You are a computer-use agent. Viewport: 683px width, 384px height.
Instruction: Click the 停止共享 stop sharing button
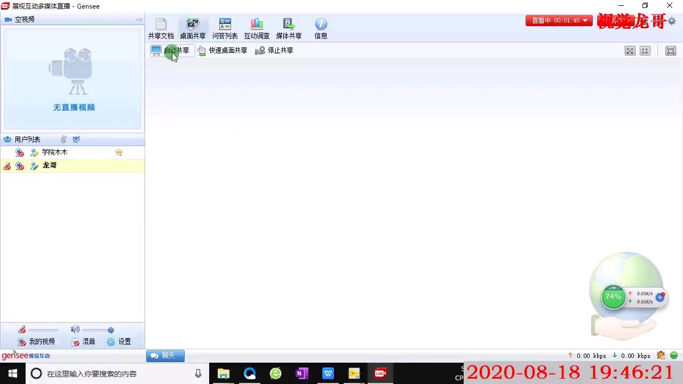[274, 51]
